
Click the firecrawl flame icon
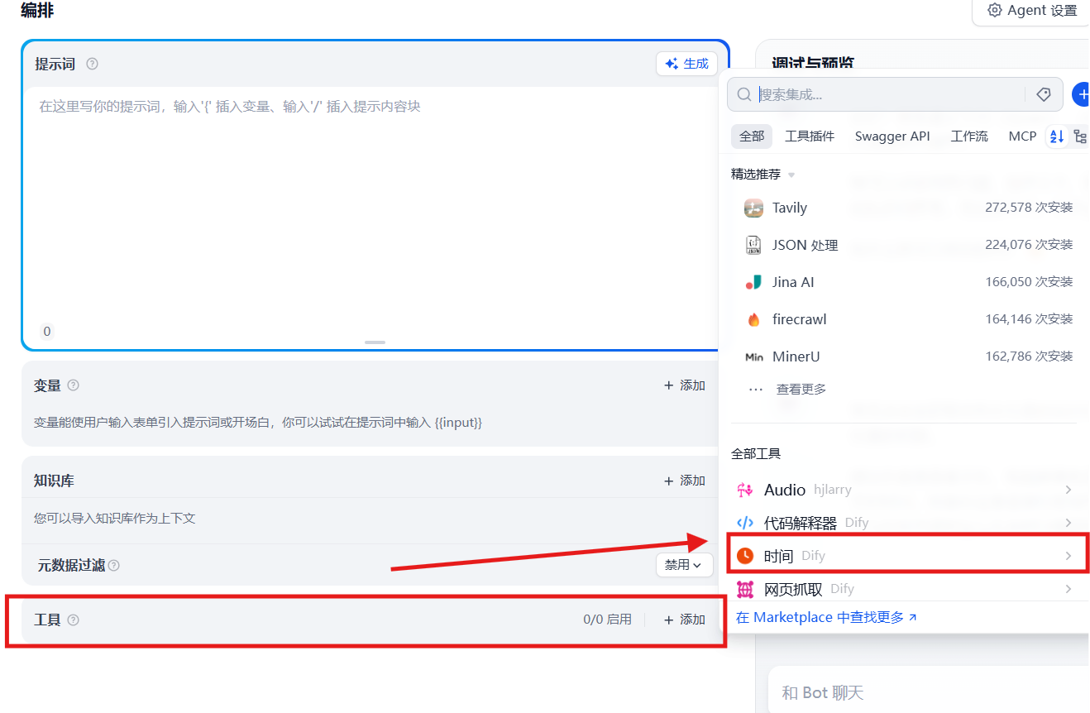(753, 319)
